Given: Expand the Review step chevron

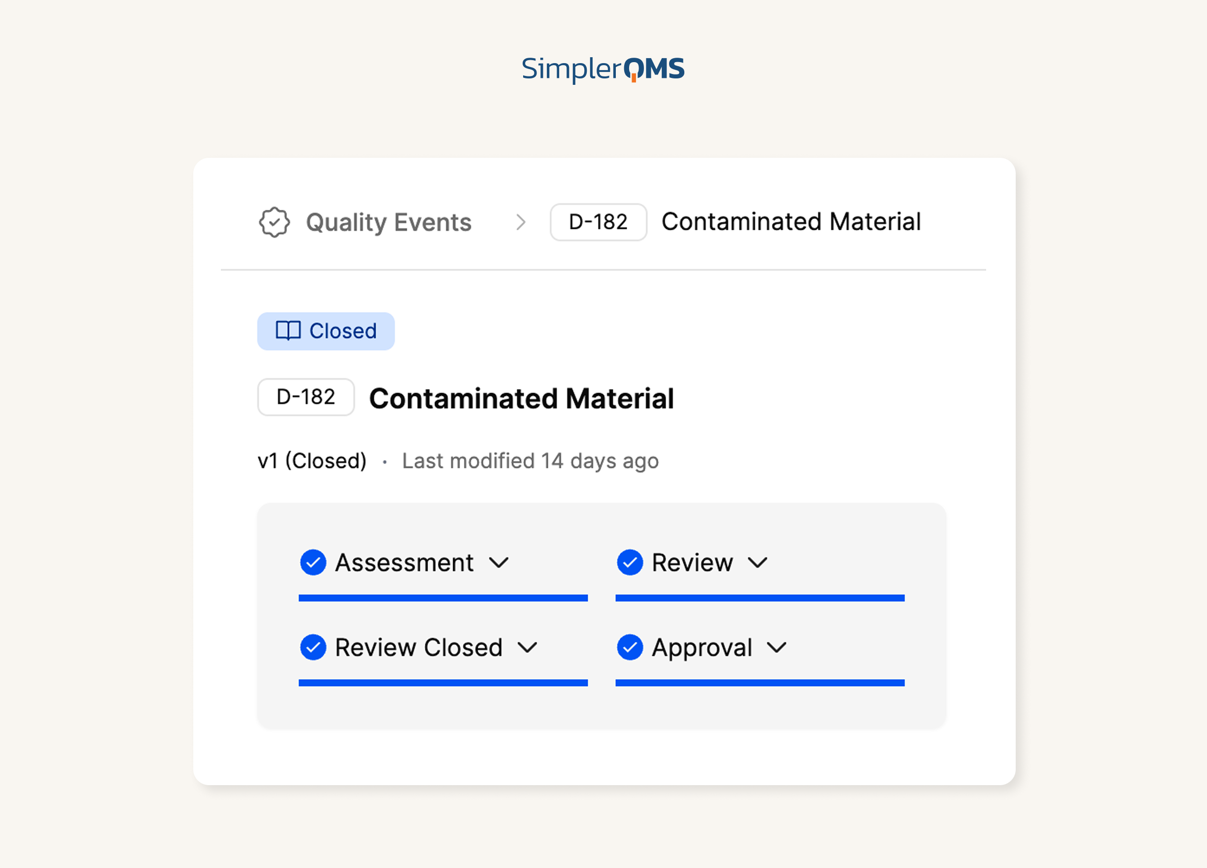Looking at the screenshot, I should (x=758, y=563).
